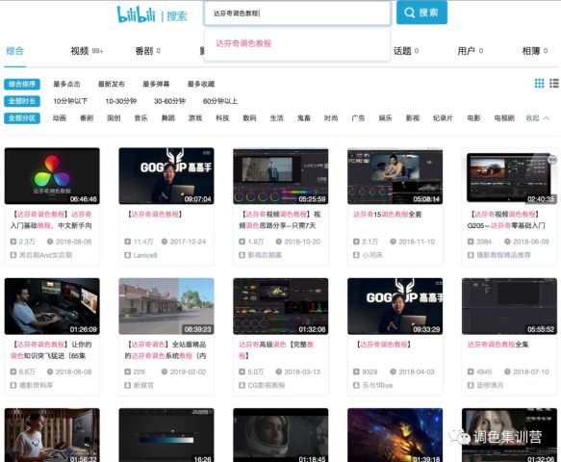Click the bilibili logo icon
Viewport: 561px width, 462px height.
point(136,14)
